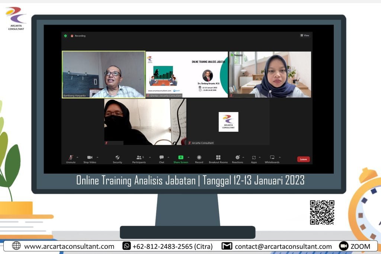Screen dimensions: 381x254
Task: Unmute the microphone in Zoom toolbar
Action: pos(70,158)
